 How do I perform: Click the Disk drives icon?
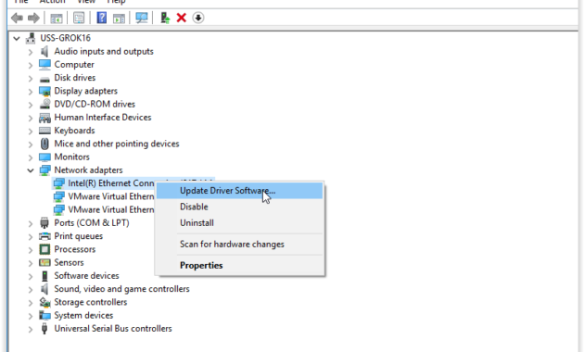coord(44,79)
